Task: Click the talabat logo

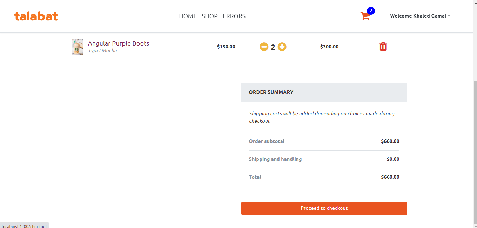Action: click(x=36, y=16)
